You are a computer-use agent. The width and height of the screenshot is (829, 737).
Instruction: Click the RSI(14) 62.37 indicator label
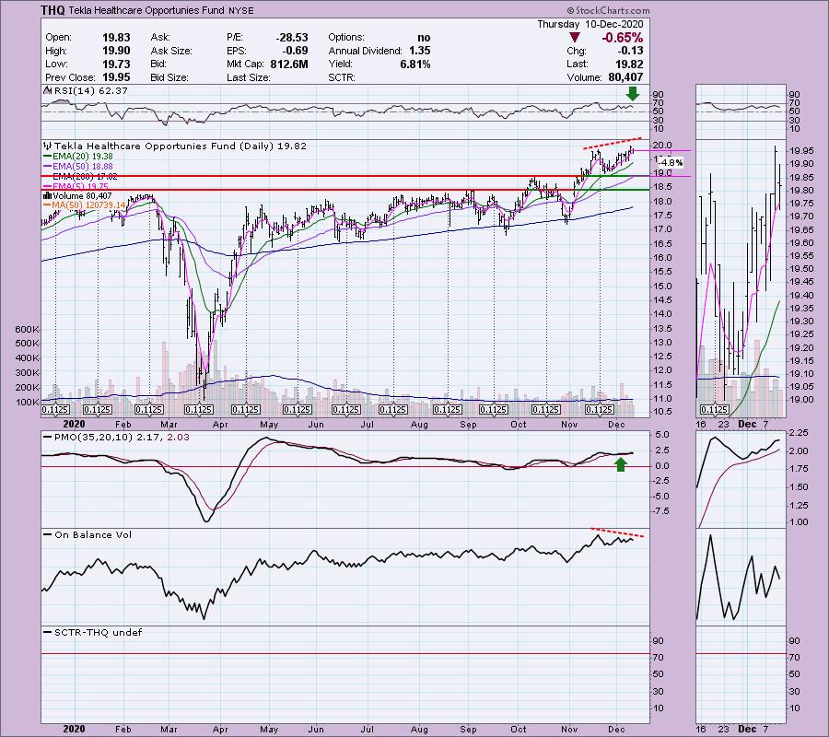point(85,91)
